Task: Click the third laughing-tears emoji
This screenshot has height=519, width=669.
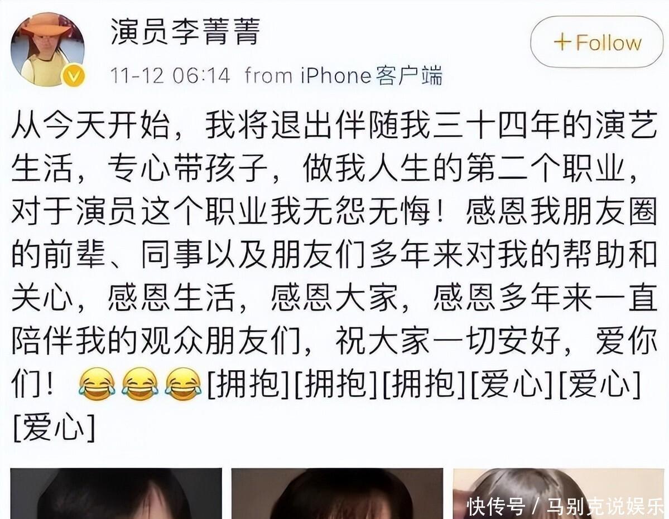Action: click(183, 384)
